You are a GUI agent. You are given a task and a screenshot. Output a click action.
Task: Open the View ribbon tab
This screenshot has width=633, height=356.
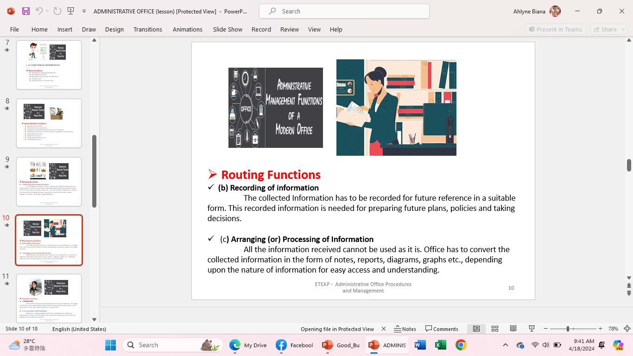click(314, 29)
